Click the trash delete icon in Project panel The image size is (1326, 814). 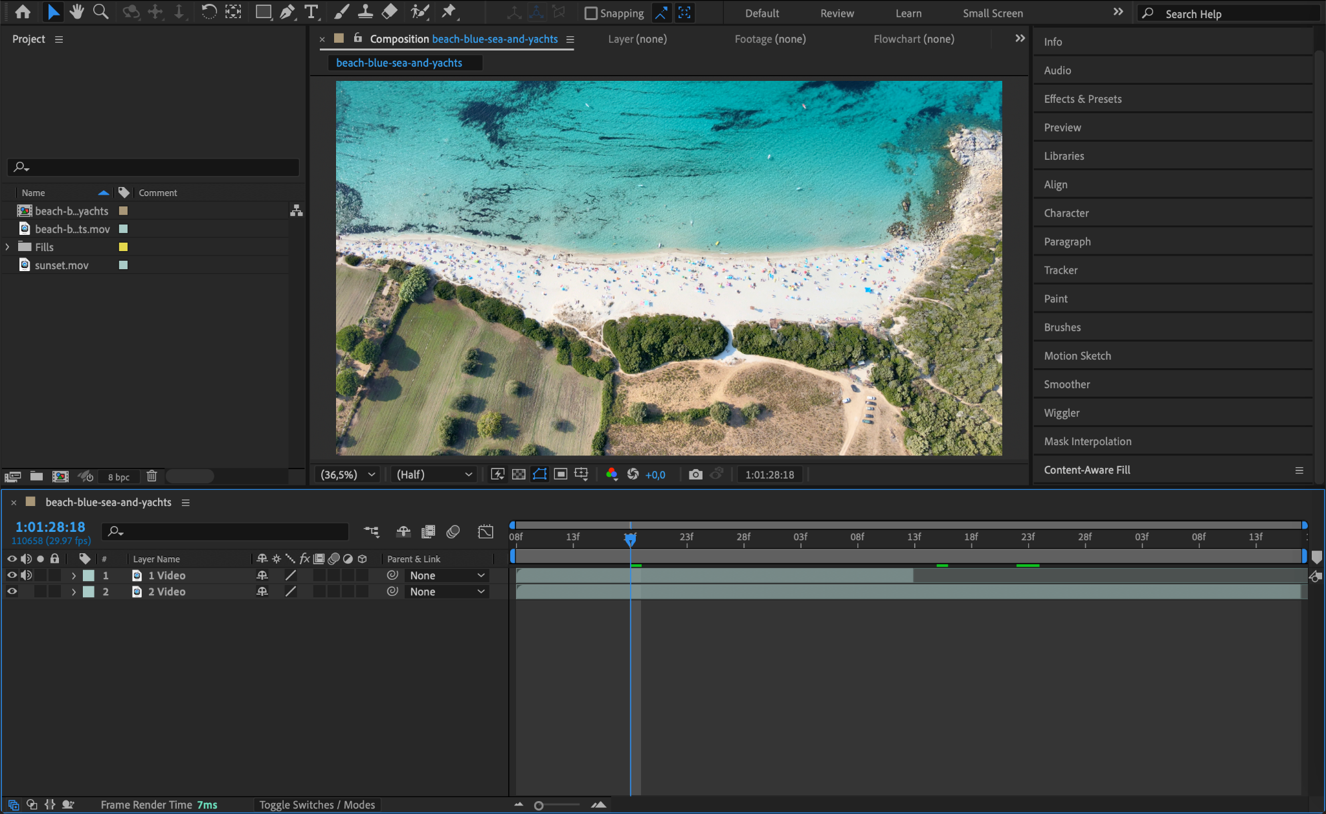[152, 476]
